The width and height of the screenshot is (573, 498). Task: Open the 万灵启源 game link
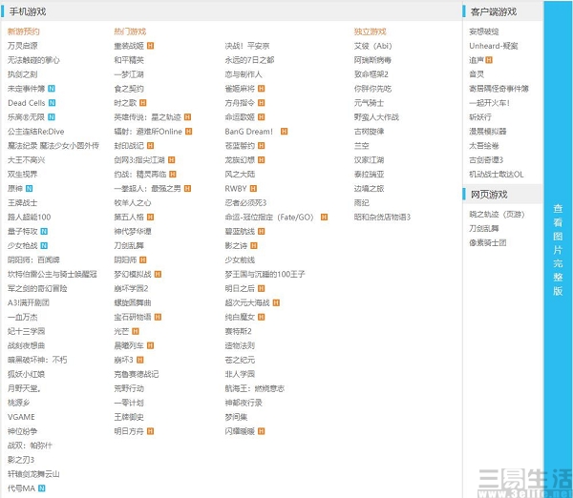(23, 46)
